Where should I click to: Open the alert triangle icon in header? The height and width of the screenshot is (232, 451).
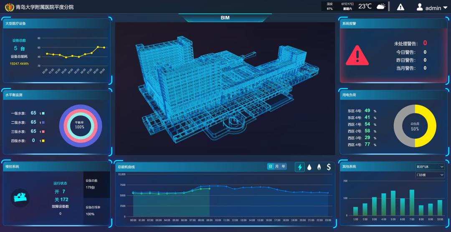point(400,7)
